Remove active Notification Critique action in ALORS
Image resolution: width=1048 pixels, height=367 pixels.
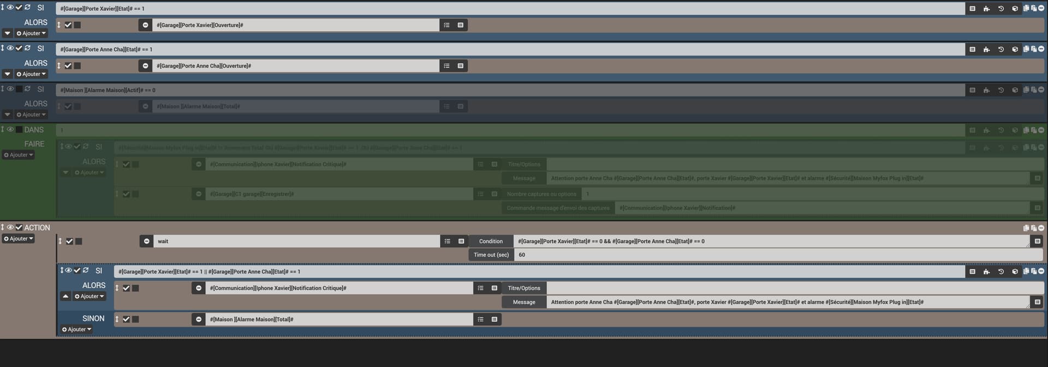(x=199, y=288)
